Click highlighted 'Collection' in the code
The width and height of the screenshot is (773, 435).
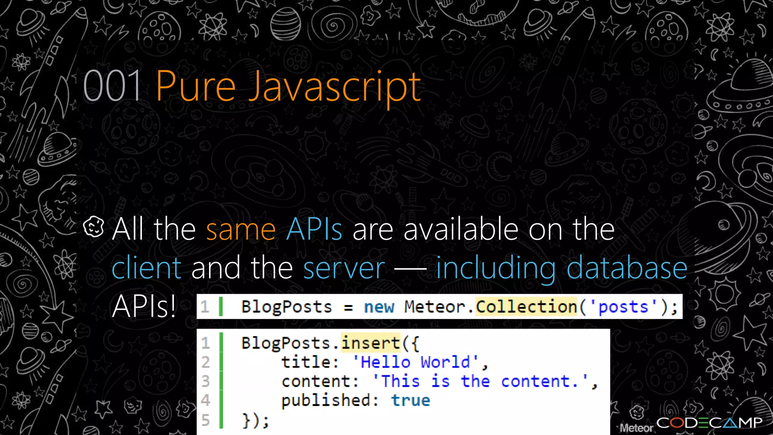click(526, 306)
